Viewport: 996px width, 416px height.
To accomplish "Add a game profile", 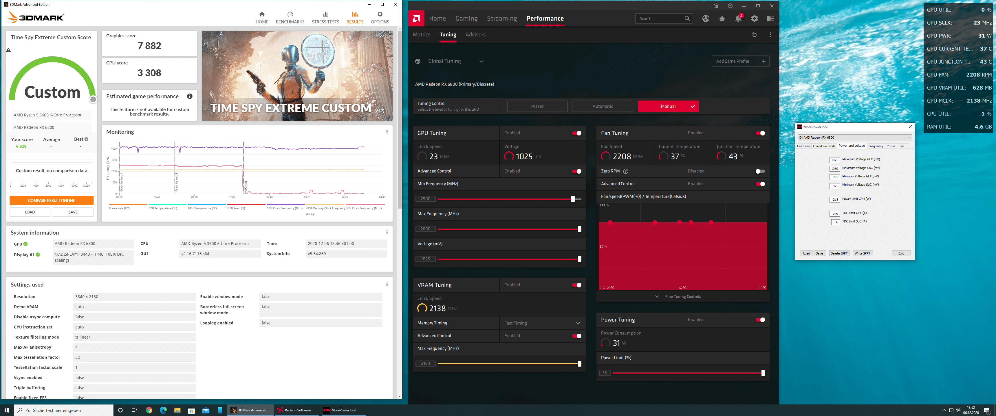I will coord(740,61).
